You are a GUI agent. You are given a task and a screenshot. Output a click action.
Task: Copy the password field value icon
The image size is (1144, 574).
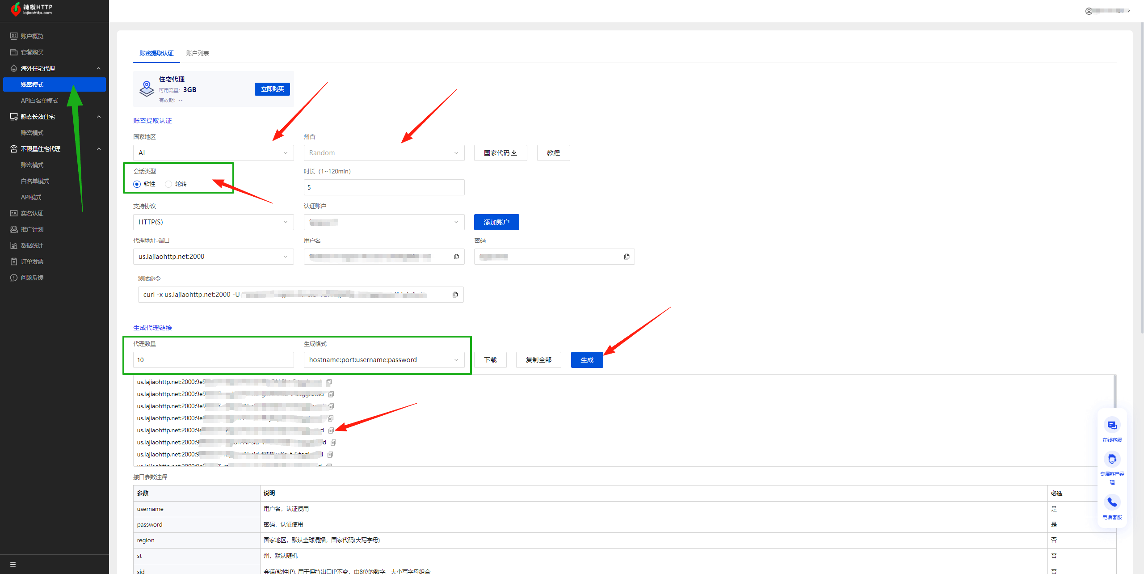click(x=627, y=257)
